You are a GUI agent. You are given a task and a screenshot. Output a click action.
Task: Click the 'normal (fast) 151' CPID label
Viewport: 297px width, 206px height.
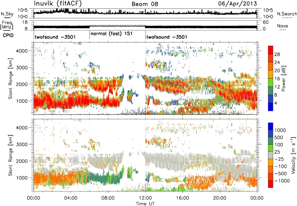tap(112, 34)
